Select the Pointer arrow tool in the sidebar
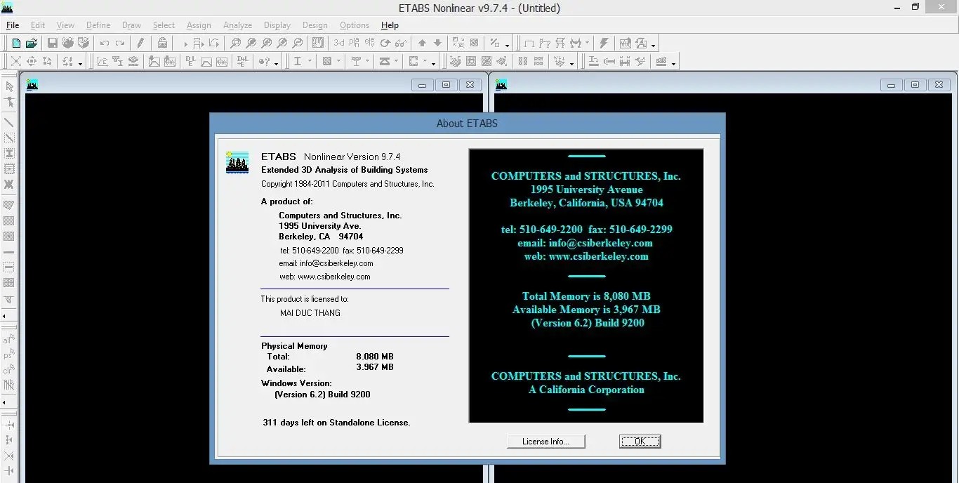Image resolution: width=959 pixels, height=483 pixels. (9, 86)
